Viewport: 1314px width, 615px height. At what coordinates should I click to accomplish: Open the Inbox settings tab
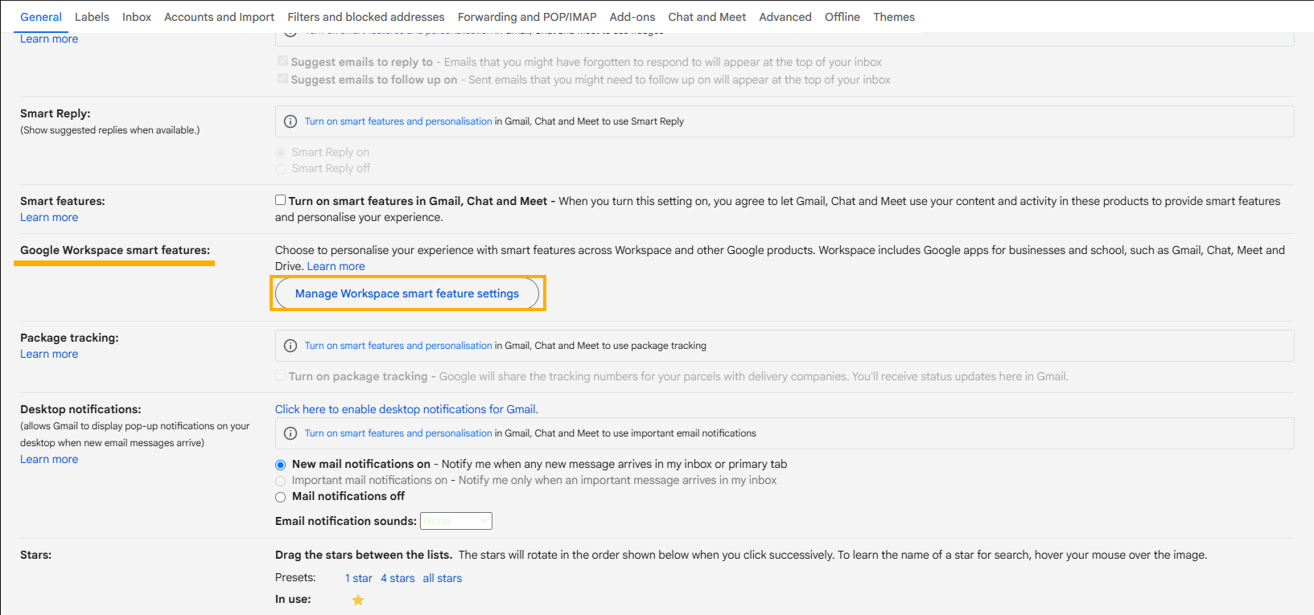[x=137, y=17]
